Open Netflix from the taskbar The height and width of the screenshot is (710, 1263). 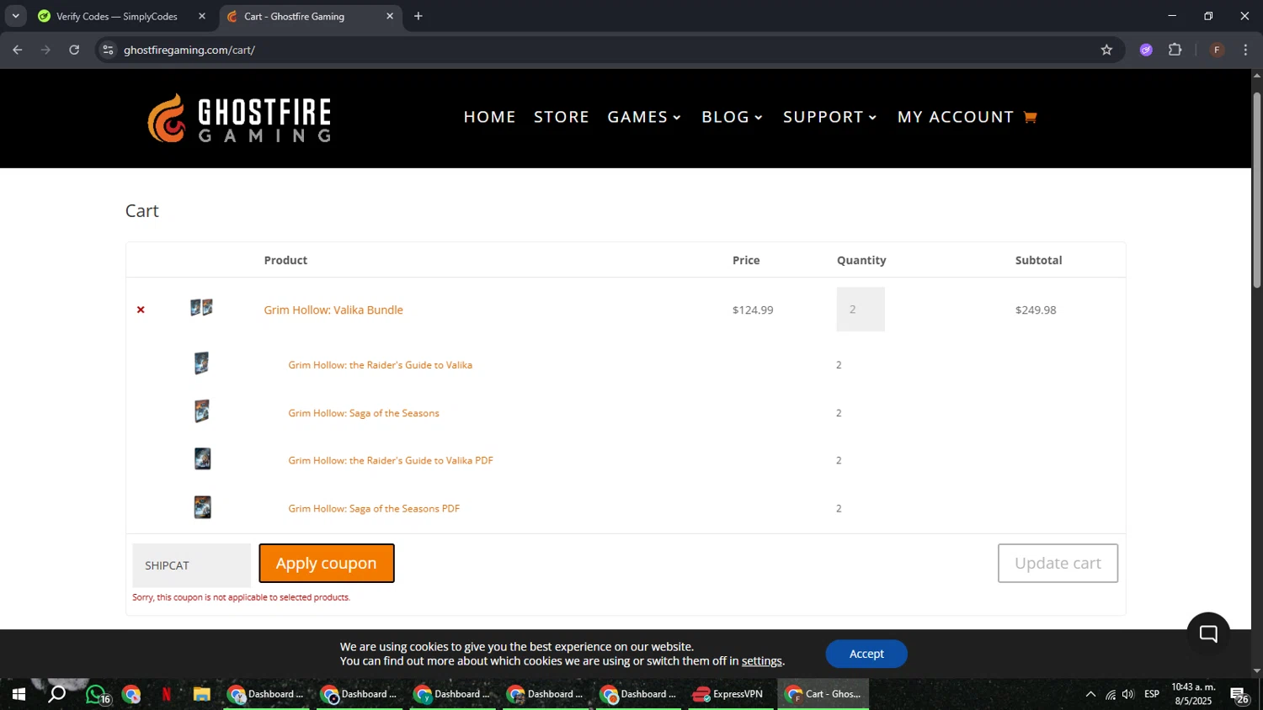166,694
